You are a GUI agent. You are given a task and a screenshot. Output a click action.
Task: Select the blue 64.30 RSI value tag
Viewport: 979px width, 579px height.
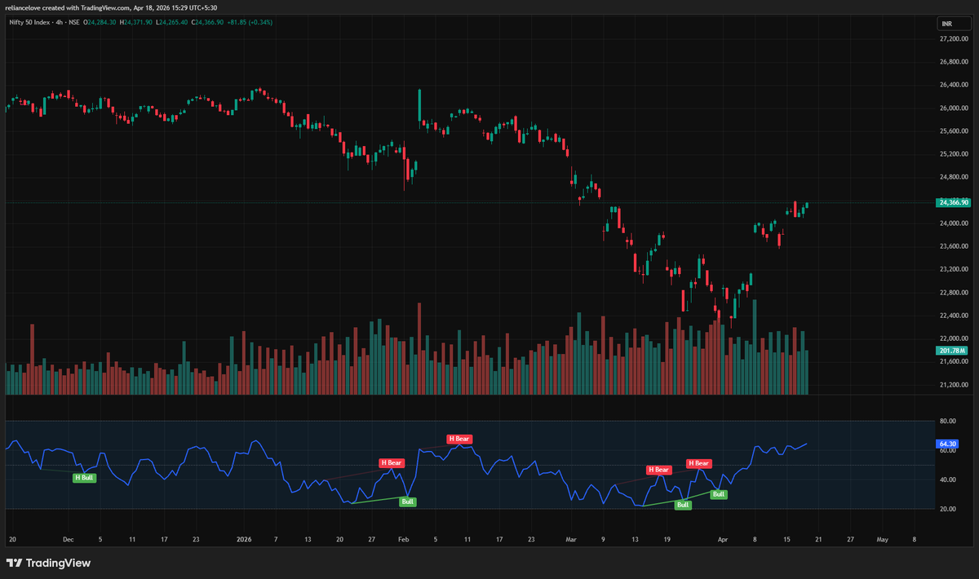(x=946, y=444)
